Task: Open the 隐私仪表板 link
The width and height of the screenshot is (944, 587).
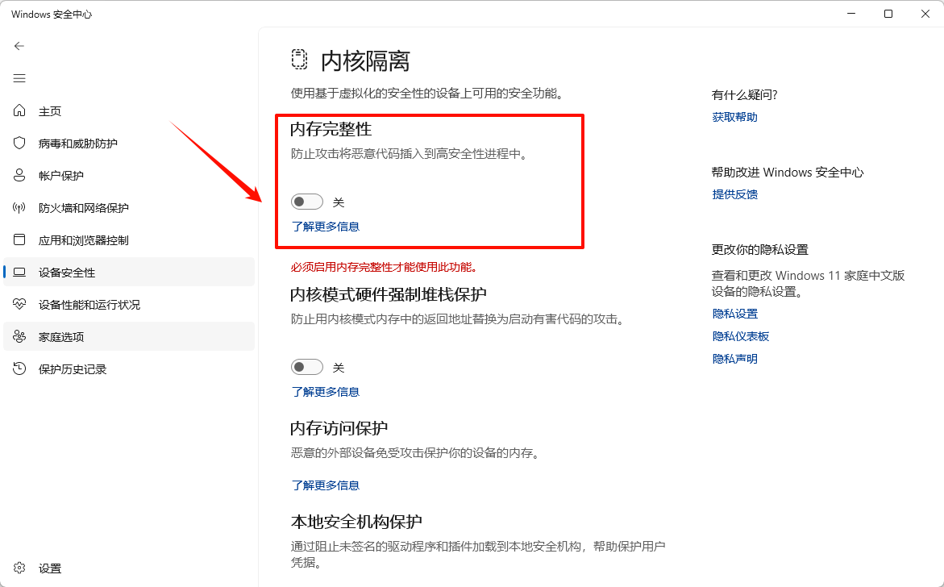Action: 741,336
